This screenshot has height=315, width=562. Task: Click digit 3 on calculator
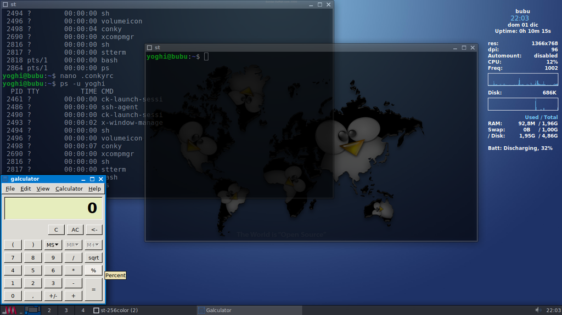pyautogui.click(x=53, y=283)
